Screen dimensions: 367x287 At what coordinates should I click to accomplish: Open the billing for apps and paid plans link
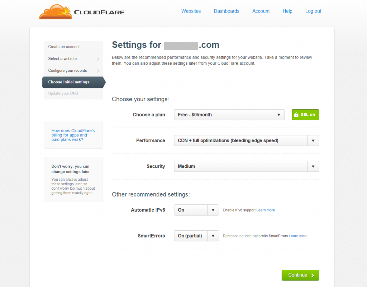pyautogui.click(x=73, y=135)
